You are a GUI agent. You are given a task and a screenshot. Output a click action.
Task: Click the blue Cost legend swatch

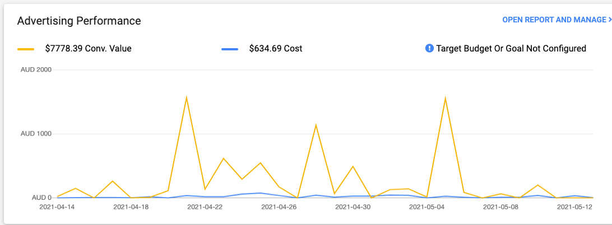coord(230,49)
